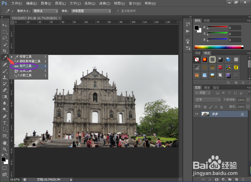Select the Move tool
Screen dimensions: 251x182
[5, 25]
